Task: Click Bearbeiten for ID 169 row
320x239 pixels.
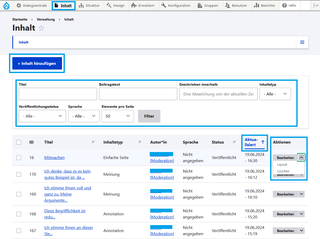Action: tap(285, 194)
